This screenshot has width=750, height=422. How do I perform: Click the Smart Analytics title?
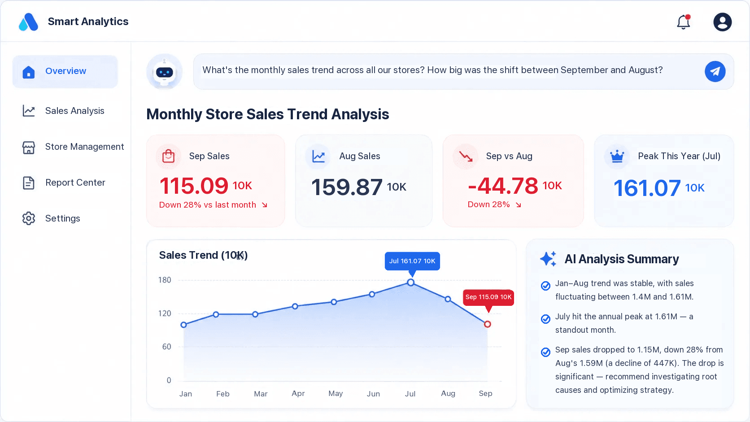pos(88,22)
